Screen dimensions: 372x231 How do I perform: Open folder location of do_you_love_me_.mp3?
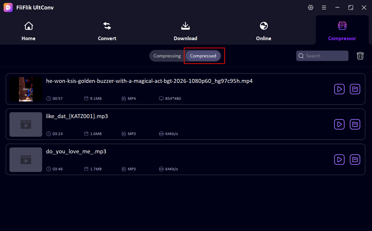(x=355, y=160)
